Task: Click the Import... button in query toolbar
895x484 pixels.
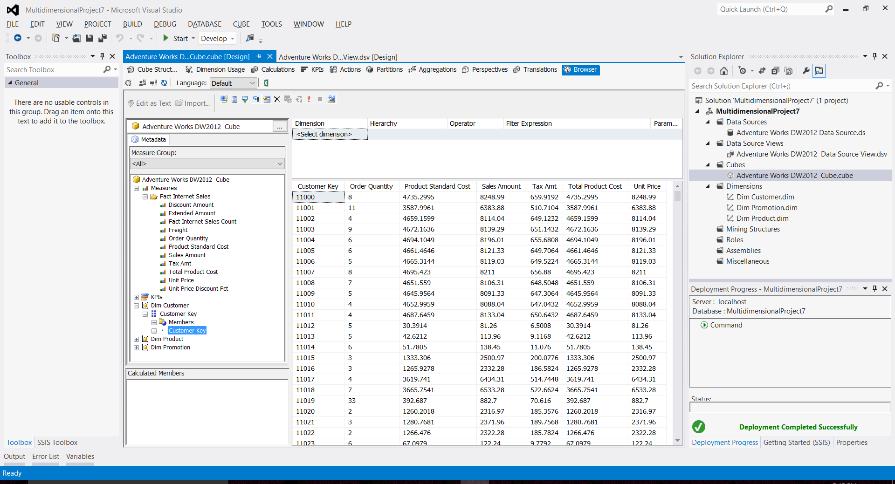Action: point(193,103)
